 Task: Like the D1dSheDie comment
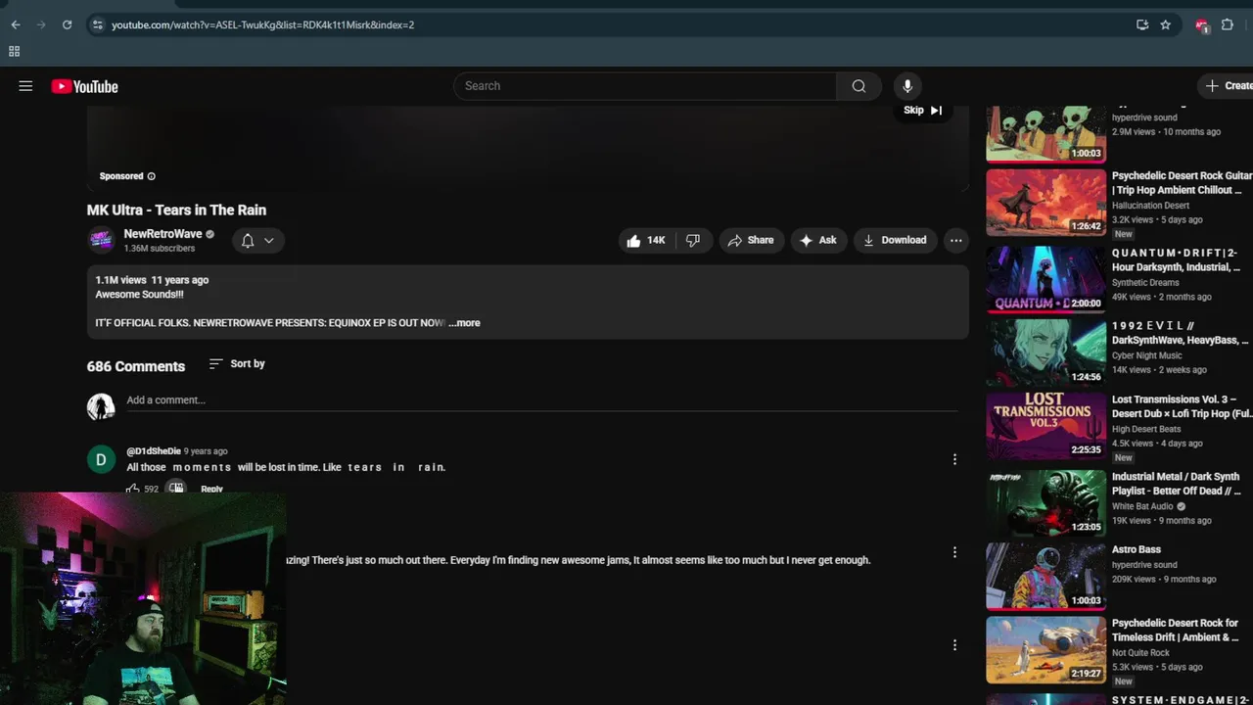[x=133, y=489]
